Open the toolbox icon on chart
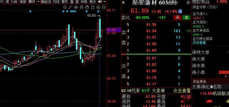 pos(82,7)
